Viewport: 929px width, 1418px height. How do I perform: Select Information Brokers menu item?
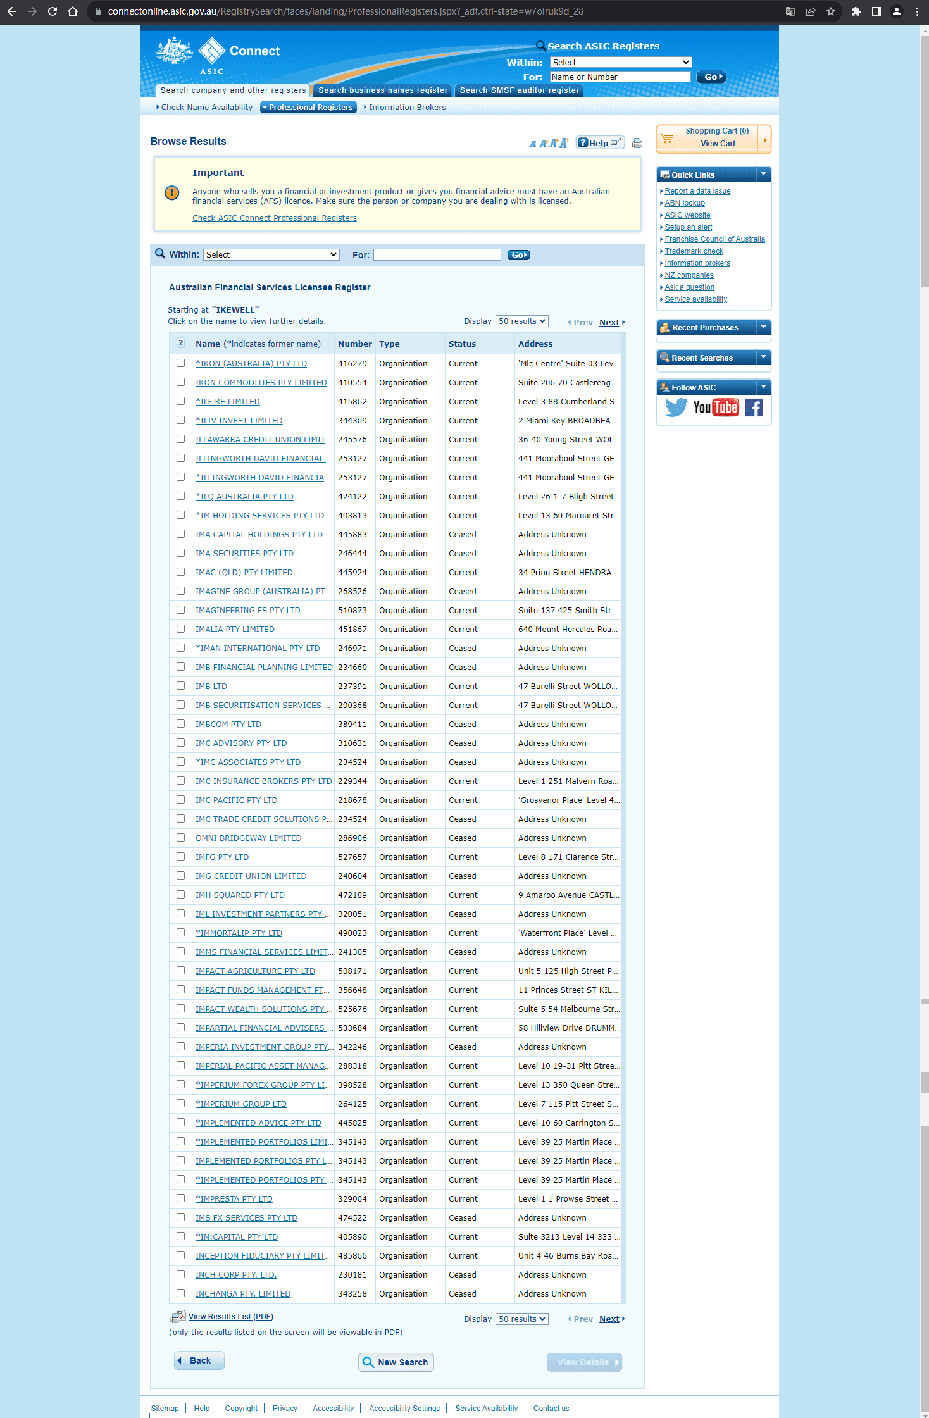tap(406, 108)
